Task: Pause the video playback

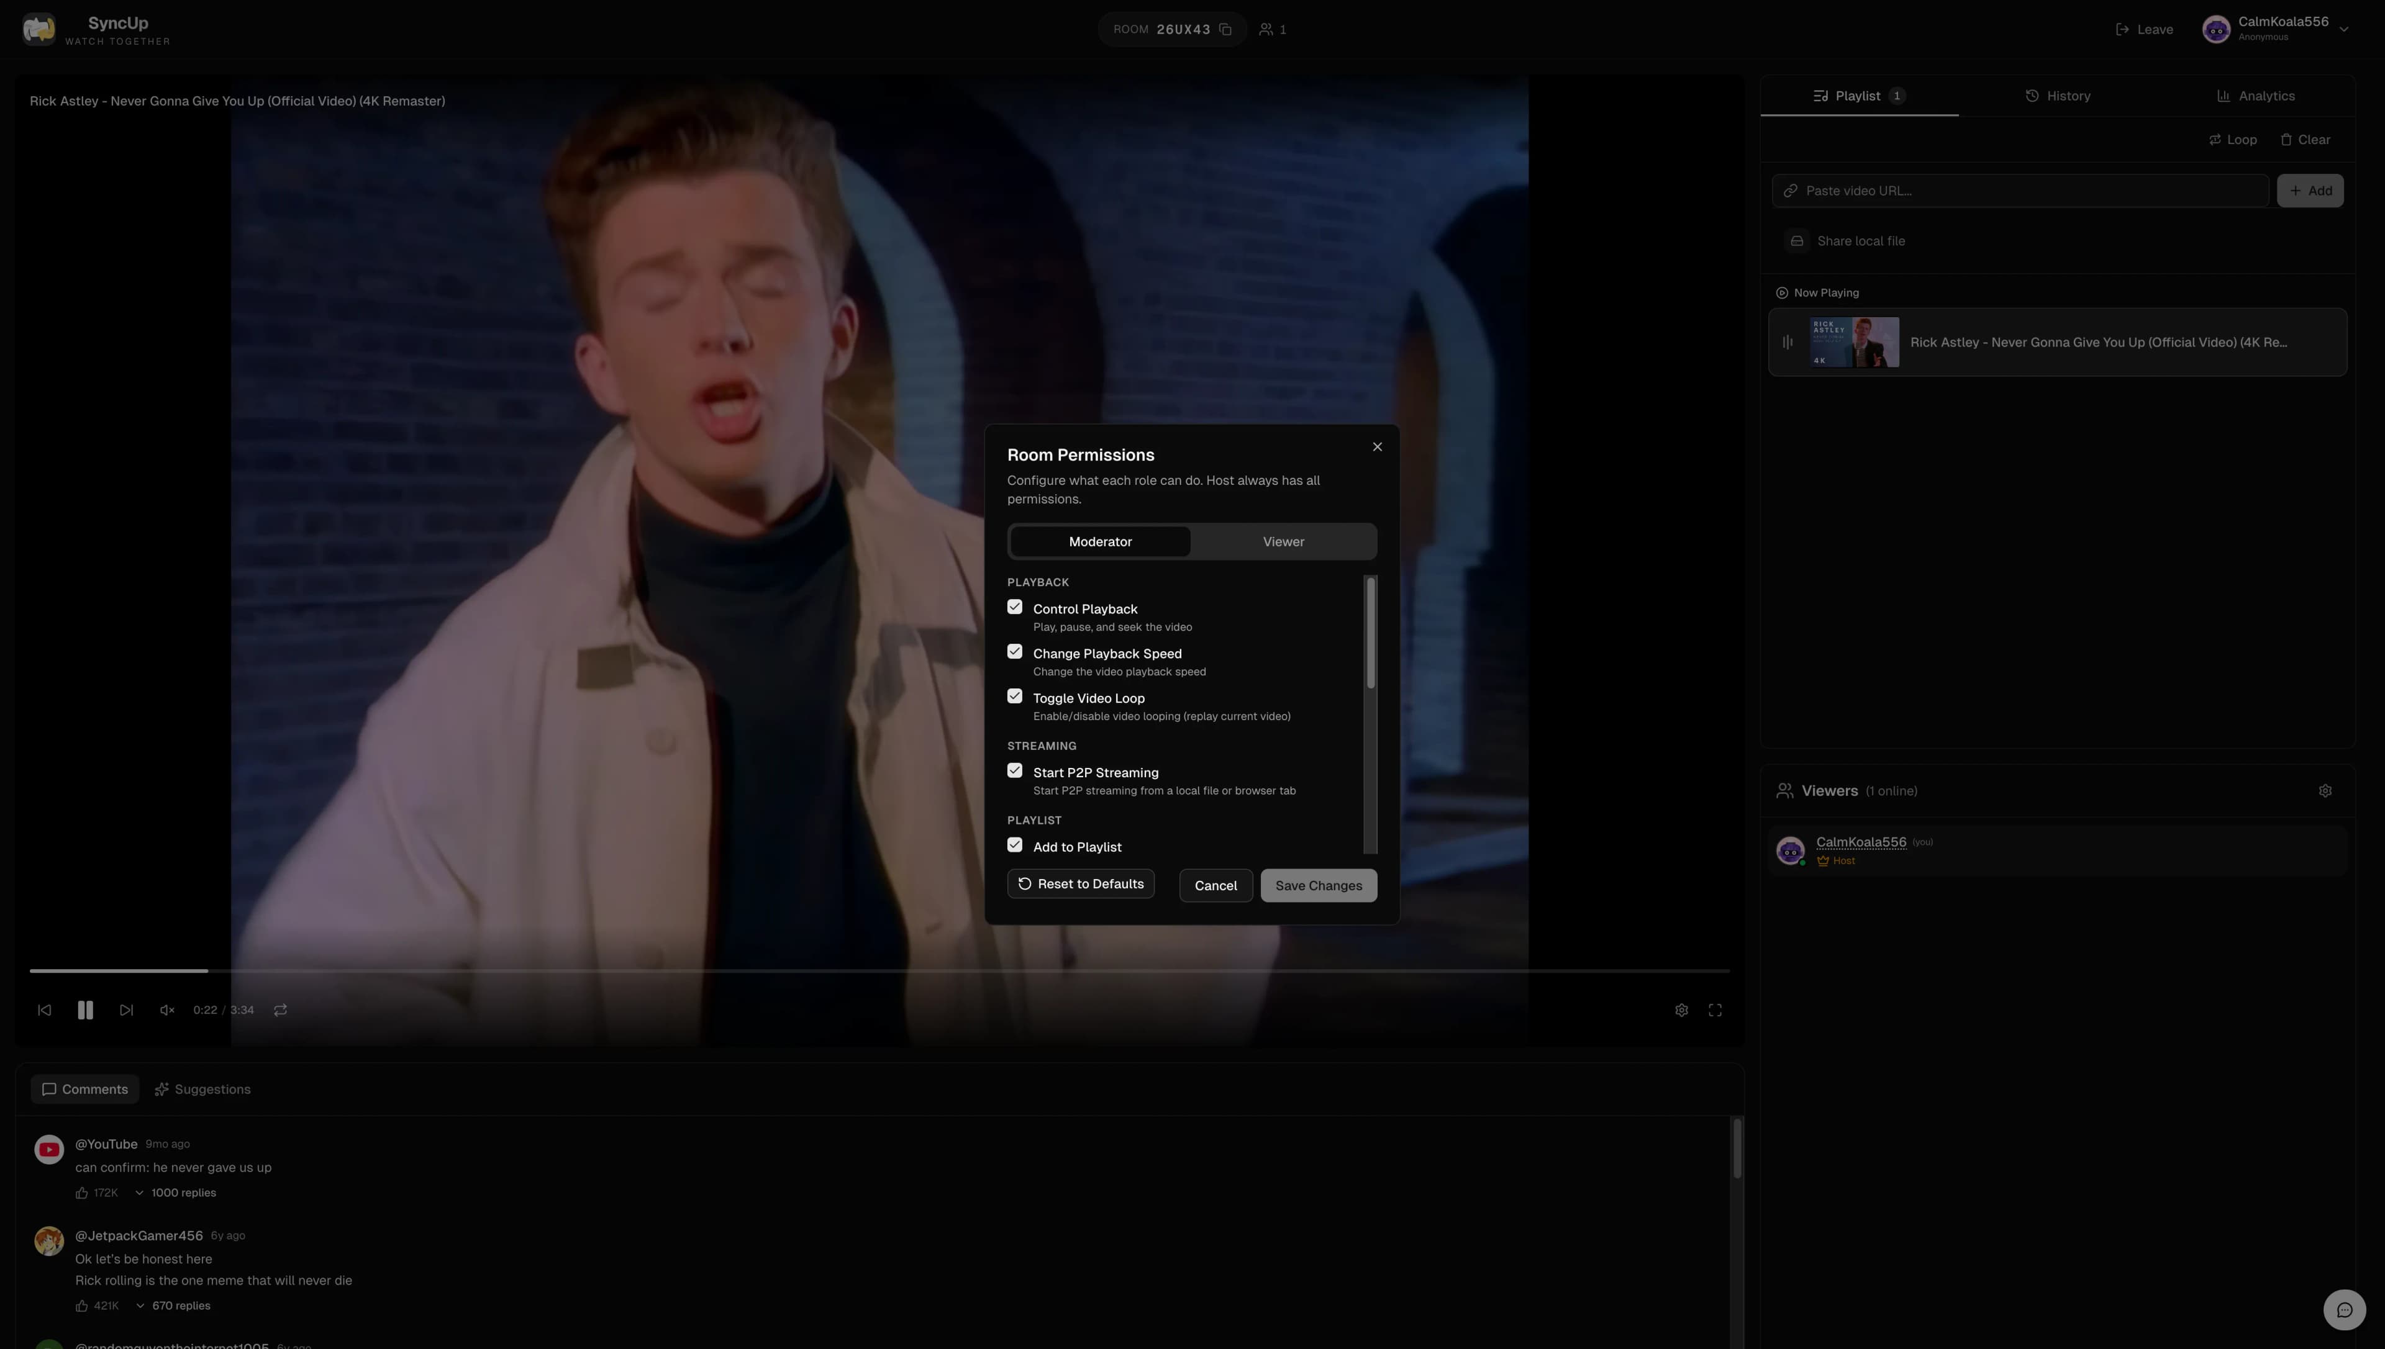Action: pyautogui.click(x=84, y=1010)
